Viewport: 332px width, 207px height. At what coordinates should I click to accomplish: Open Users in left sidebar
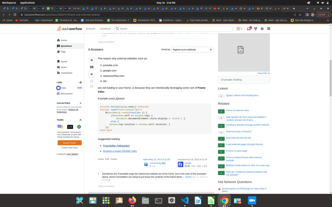click(70, 67)
